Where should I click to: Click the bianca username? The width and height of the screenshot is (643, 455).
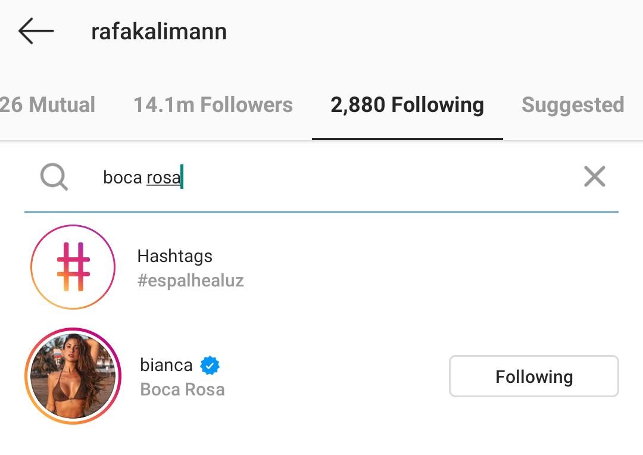point(166,364)
